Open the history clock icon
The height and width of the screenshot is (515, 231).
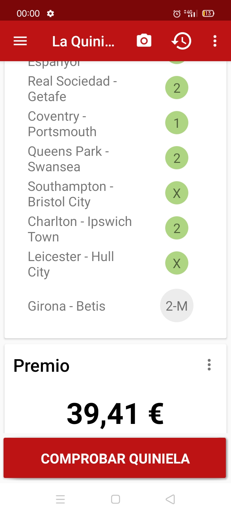click(181, 41)
